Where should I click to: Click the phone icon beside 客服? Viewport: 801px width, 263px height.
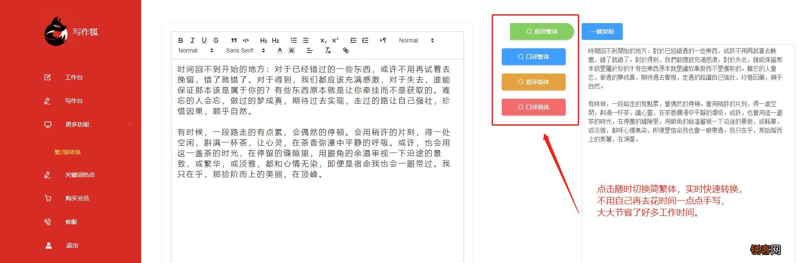(48, 222)
